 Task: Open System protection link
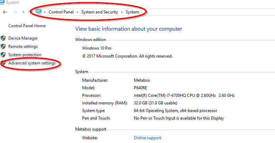[25, 55]
